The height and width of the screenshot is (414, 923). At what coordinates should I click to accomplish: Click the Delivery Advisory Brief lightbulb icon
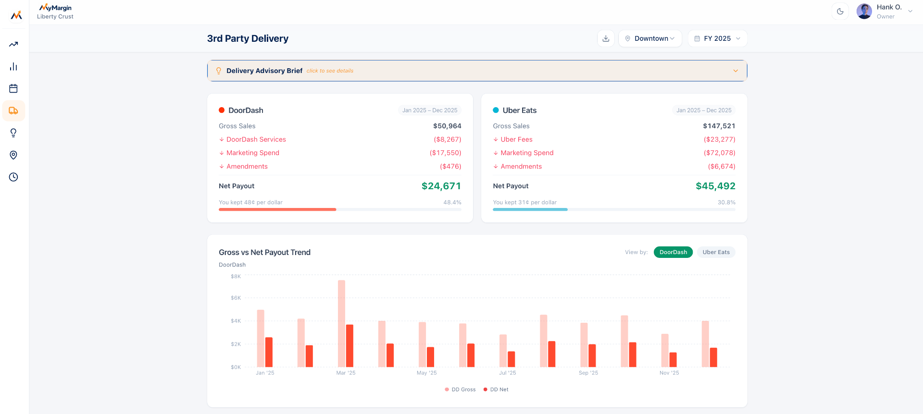(x=219, y=71)
